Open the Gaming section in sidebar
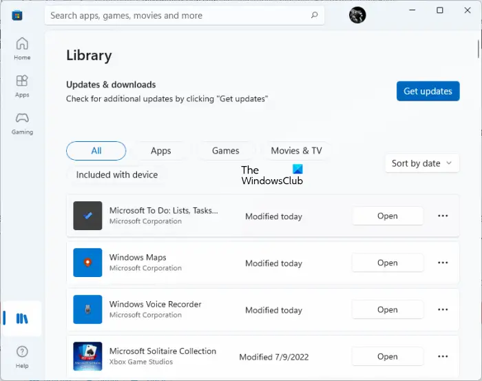482x381 pixels. [x=22, y=123]
